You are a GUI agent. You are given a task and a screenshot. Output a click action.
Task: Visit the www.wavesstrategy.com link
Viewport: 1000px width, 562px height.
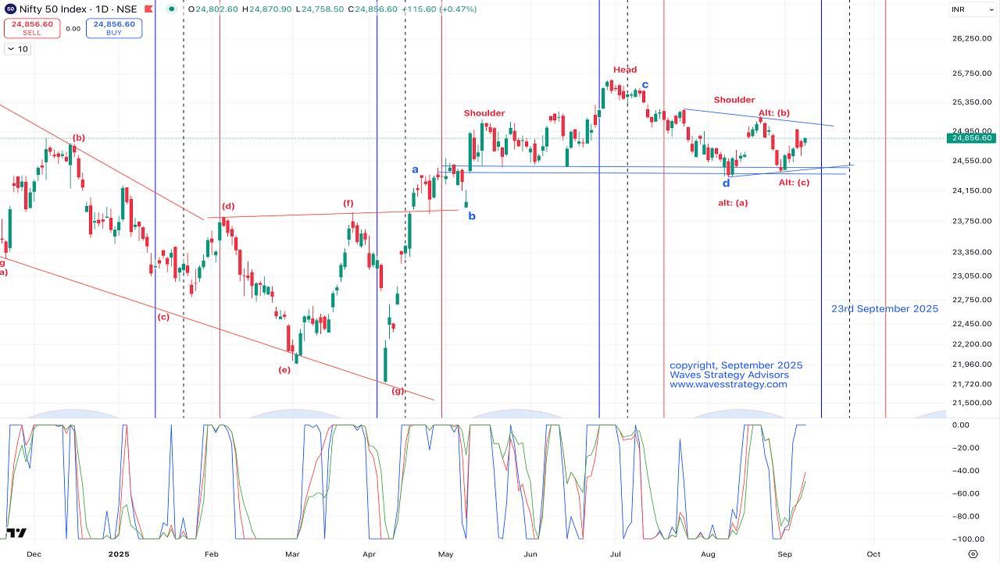(727, 384)
